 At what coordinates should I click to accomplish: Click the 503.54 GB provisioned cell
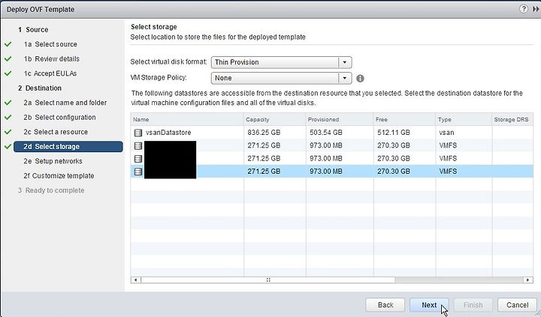click(325, 133)
